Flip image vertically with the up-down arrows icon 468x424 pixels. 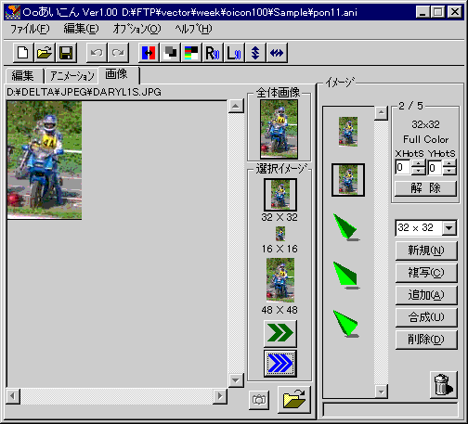pyautogui.click(x=255, y=53)
